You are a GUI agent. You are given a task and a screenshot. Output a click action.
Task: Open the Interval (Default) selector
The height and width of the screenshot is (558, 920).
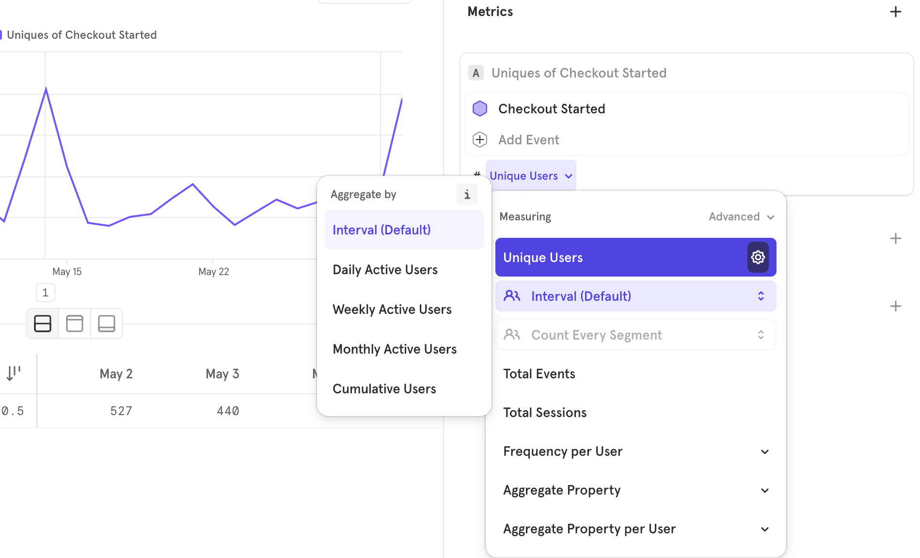coord(635,296)
